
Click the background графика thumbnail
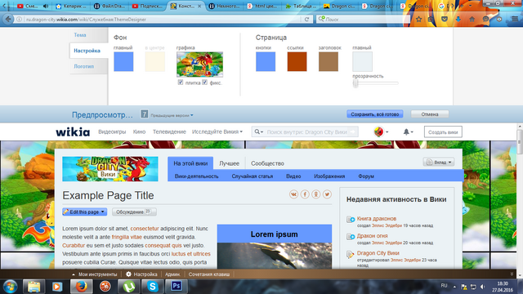coord(199,65)
